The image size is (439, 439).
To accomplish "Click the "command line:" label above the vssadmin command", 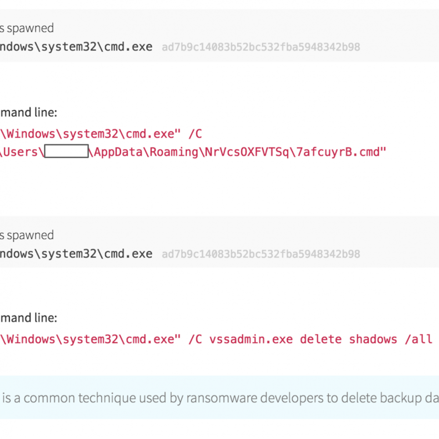I will (x=28, y=318).
